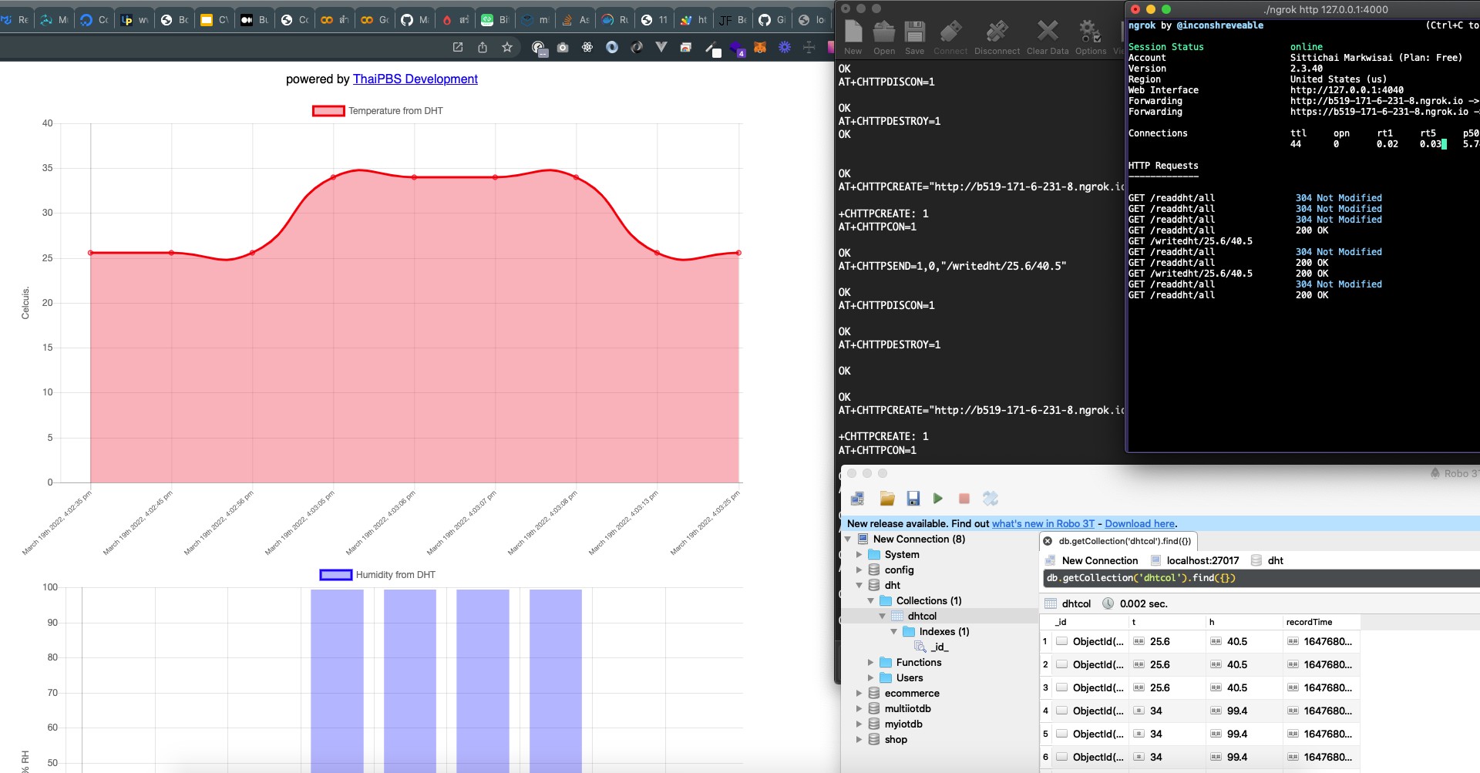Click React DevTools extension icon
Viewport: 1480px width, 773px height.
tap(587, 47)
